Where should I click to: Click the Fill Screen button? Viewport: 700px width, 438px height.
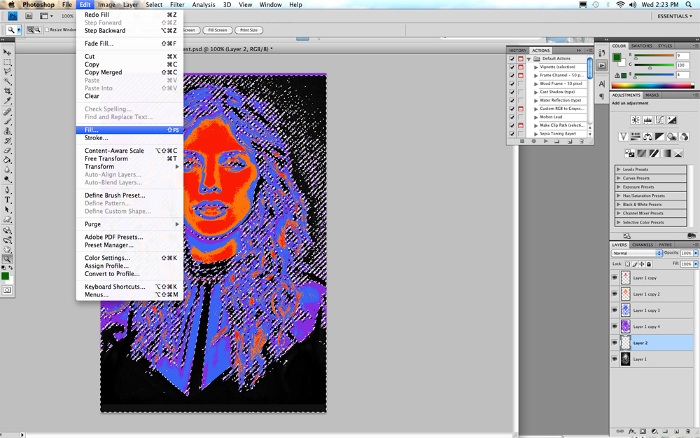218,30
